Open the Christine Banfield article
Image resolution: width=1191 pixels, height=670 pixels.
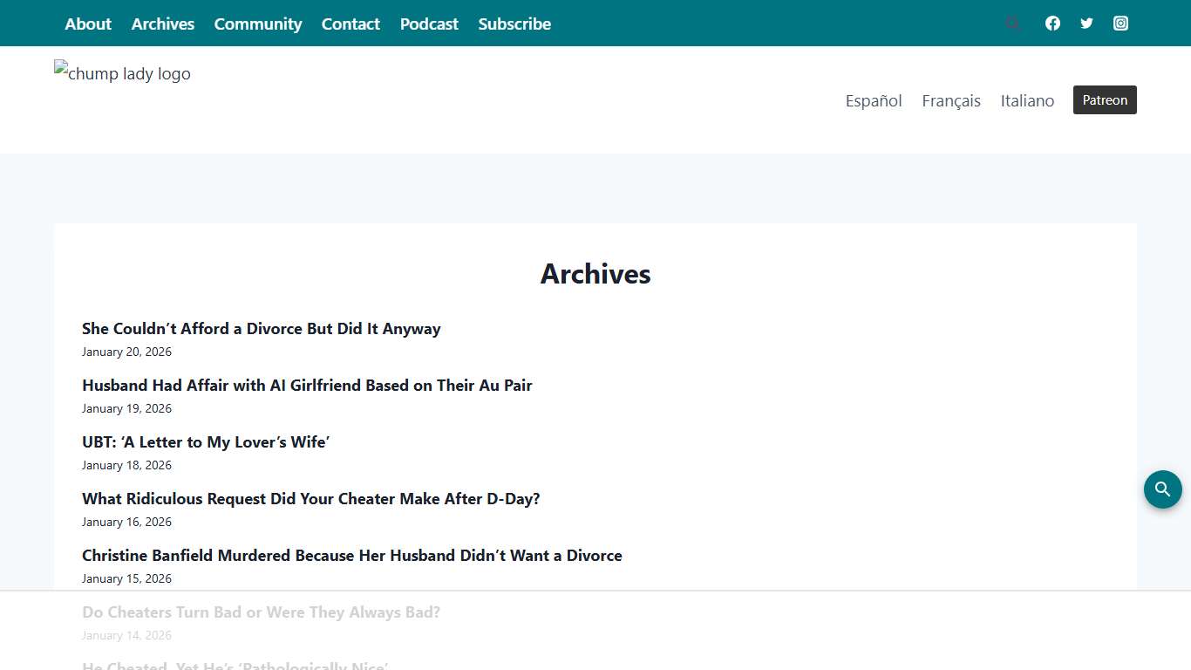(351, 555)
